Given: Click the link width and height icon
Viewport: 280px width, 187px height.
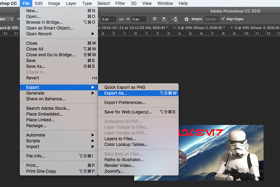Looking at the screenshot, I should pos(121,19).
